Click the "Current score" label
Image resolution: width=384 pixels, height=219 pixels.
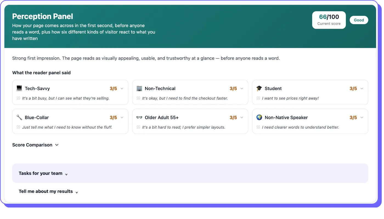[329, 24]
